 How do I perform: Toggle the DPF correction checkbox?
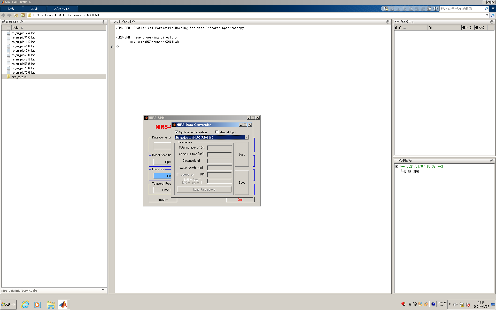tap(179, 175)
